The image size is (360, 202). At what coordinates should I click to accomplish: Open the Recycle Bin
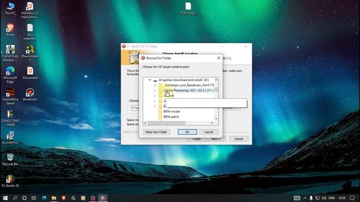10,159
